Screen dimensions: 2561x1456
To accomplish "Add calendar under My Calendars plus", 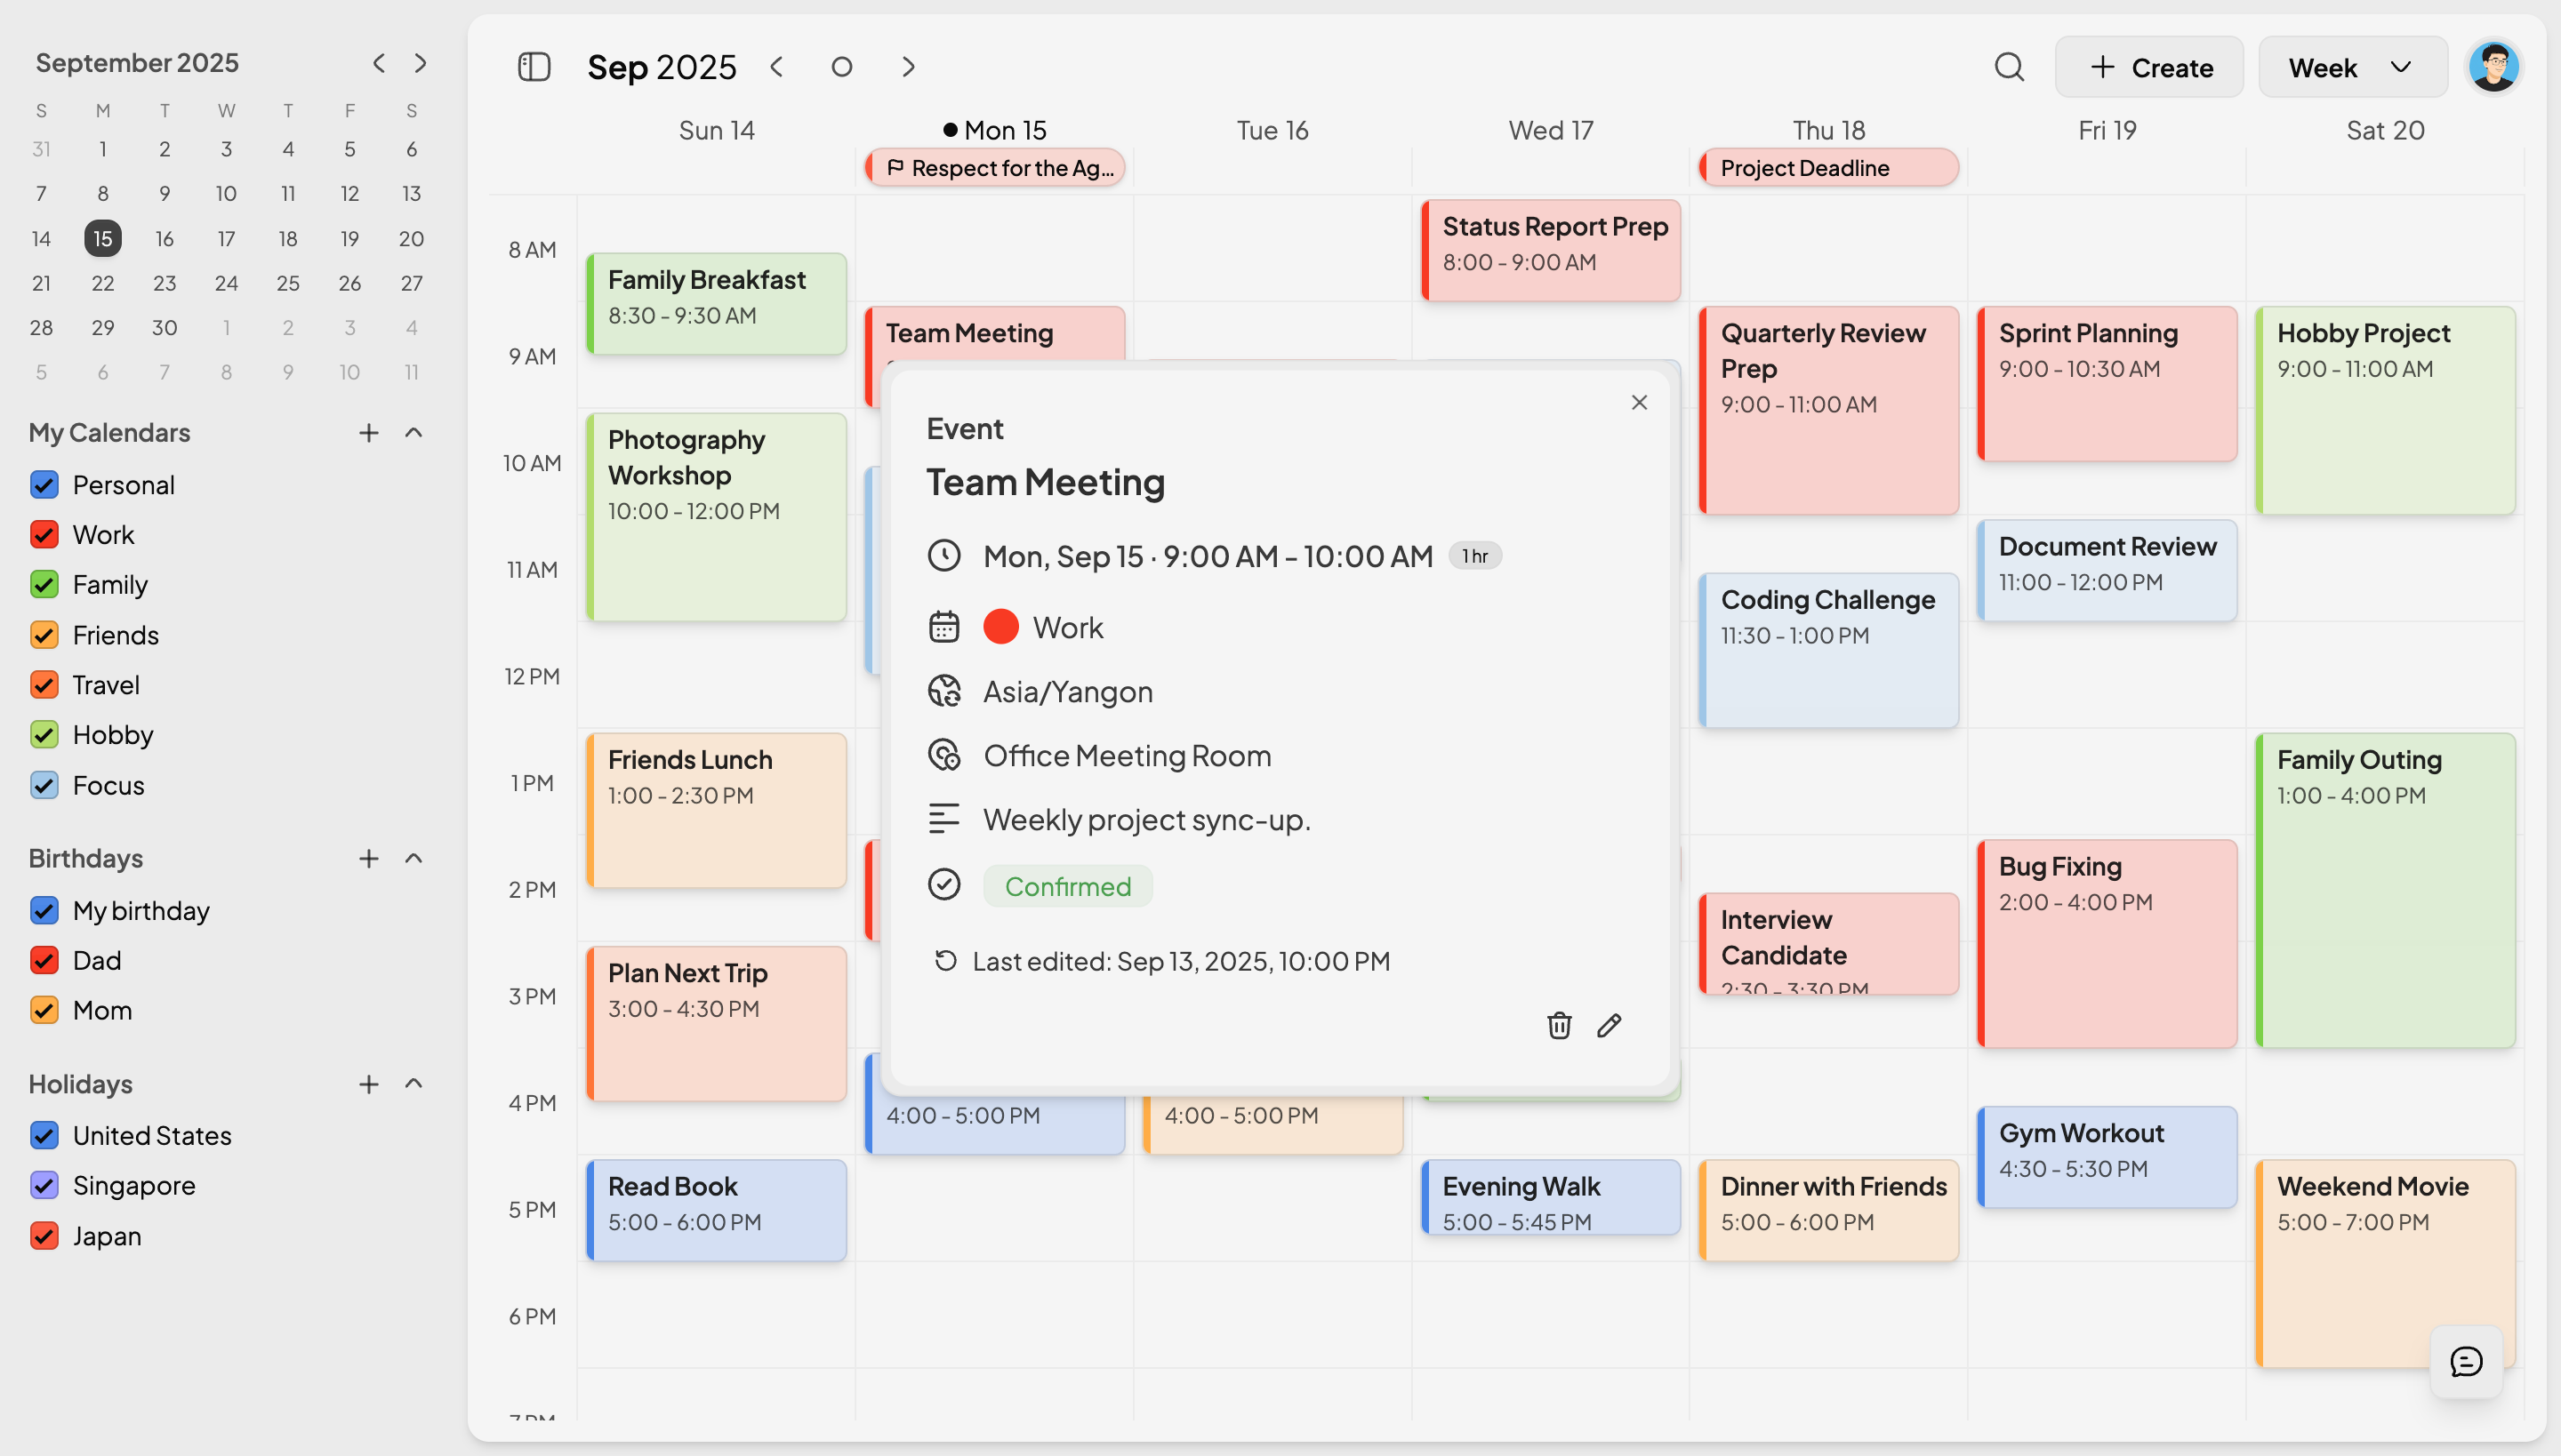I will tap(368, 432).
